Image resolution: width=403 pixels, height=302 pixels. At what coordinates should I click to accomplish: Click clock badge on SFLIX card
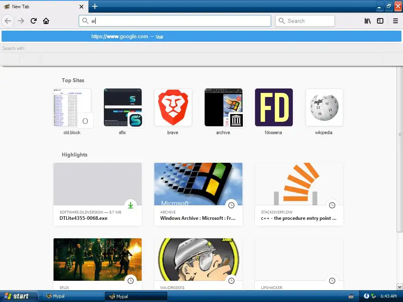pyautogui.click(x=131, y=280)
